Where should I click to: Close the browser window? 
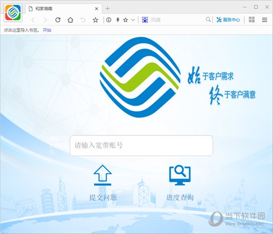[267, 7]
